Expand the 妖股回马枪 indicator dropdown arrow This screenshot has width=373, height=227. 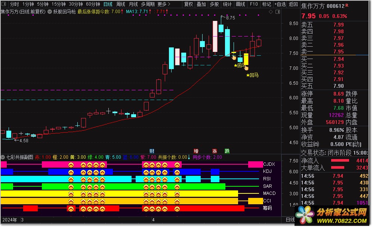[50, 12]
